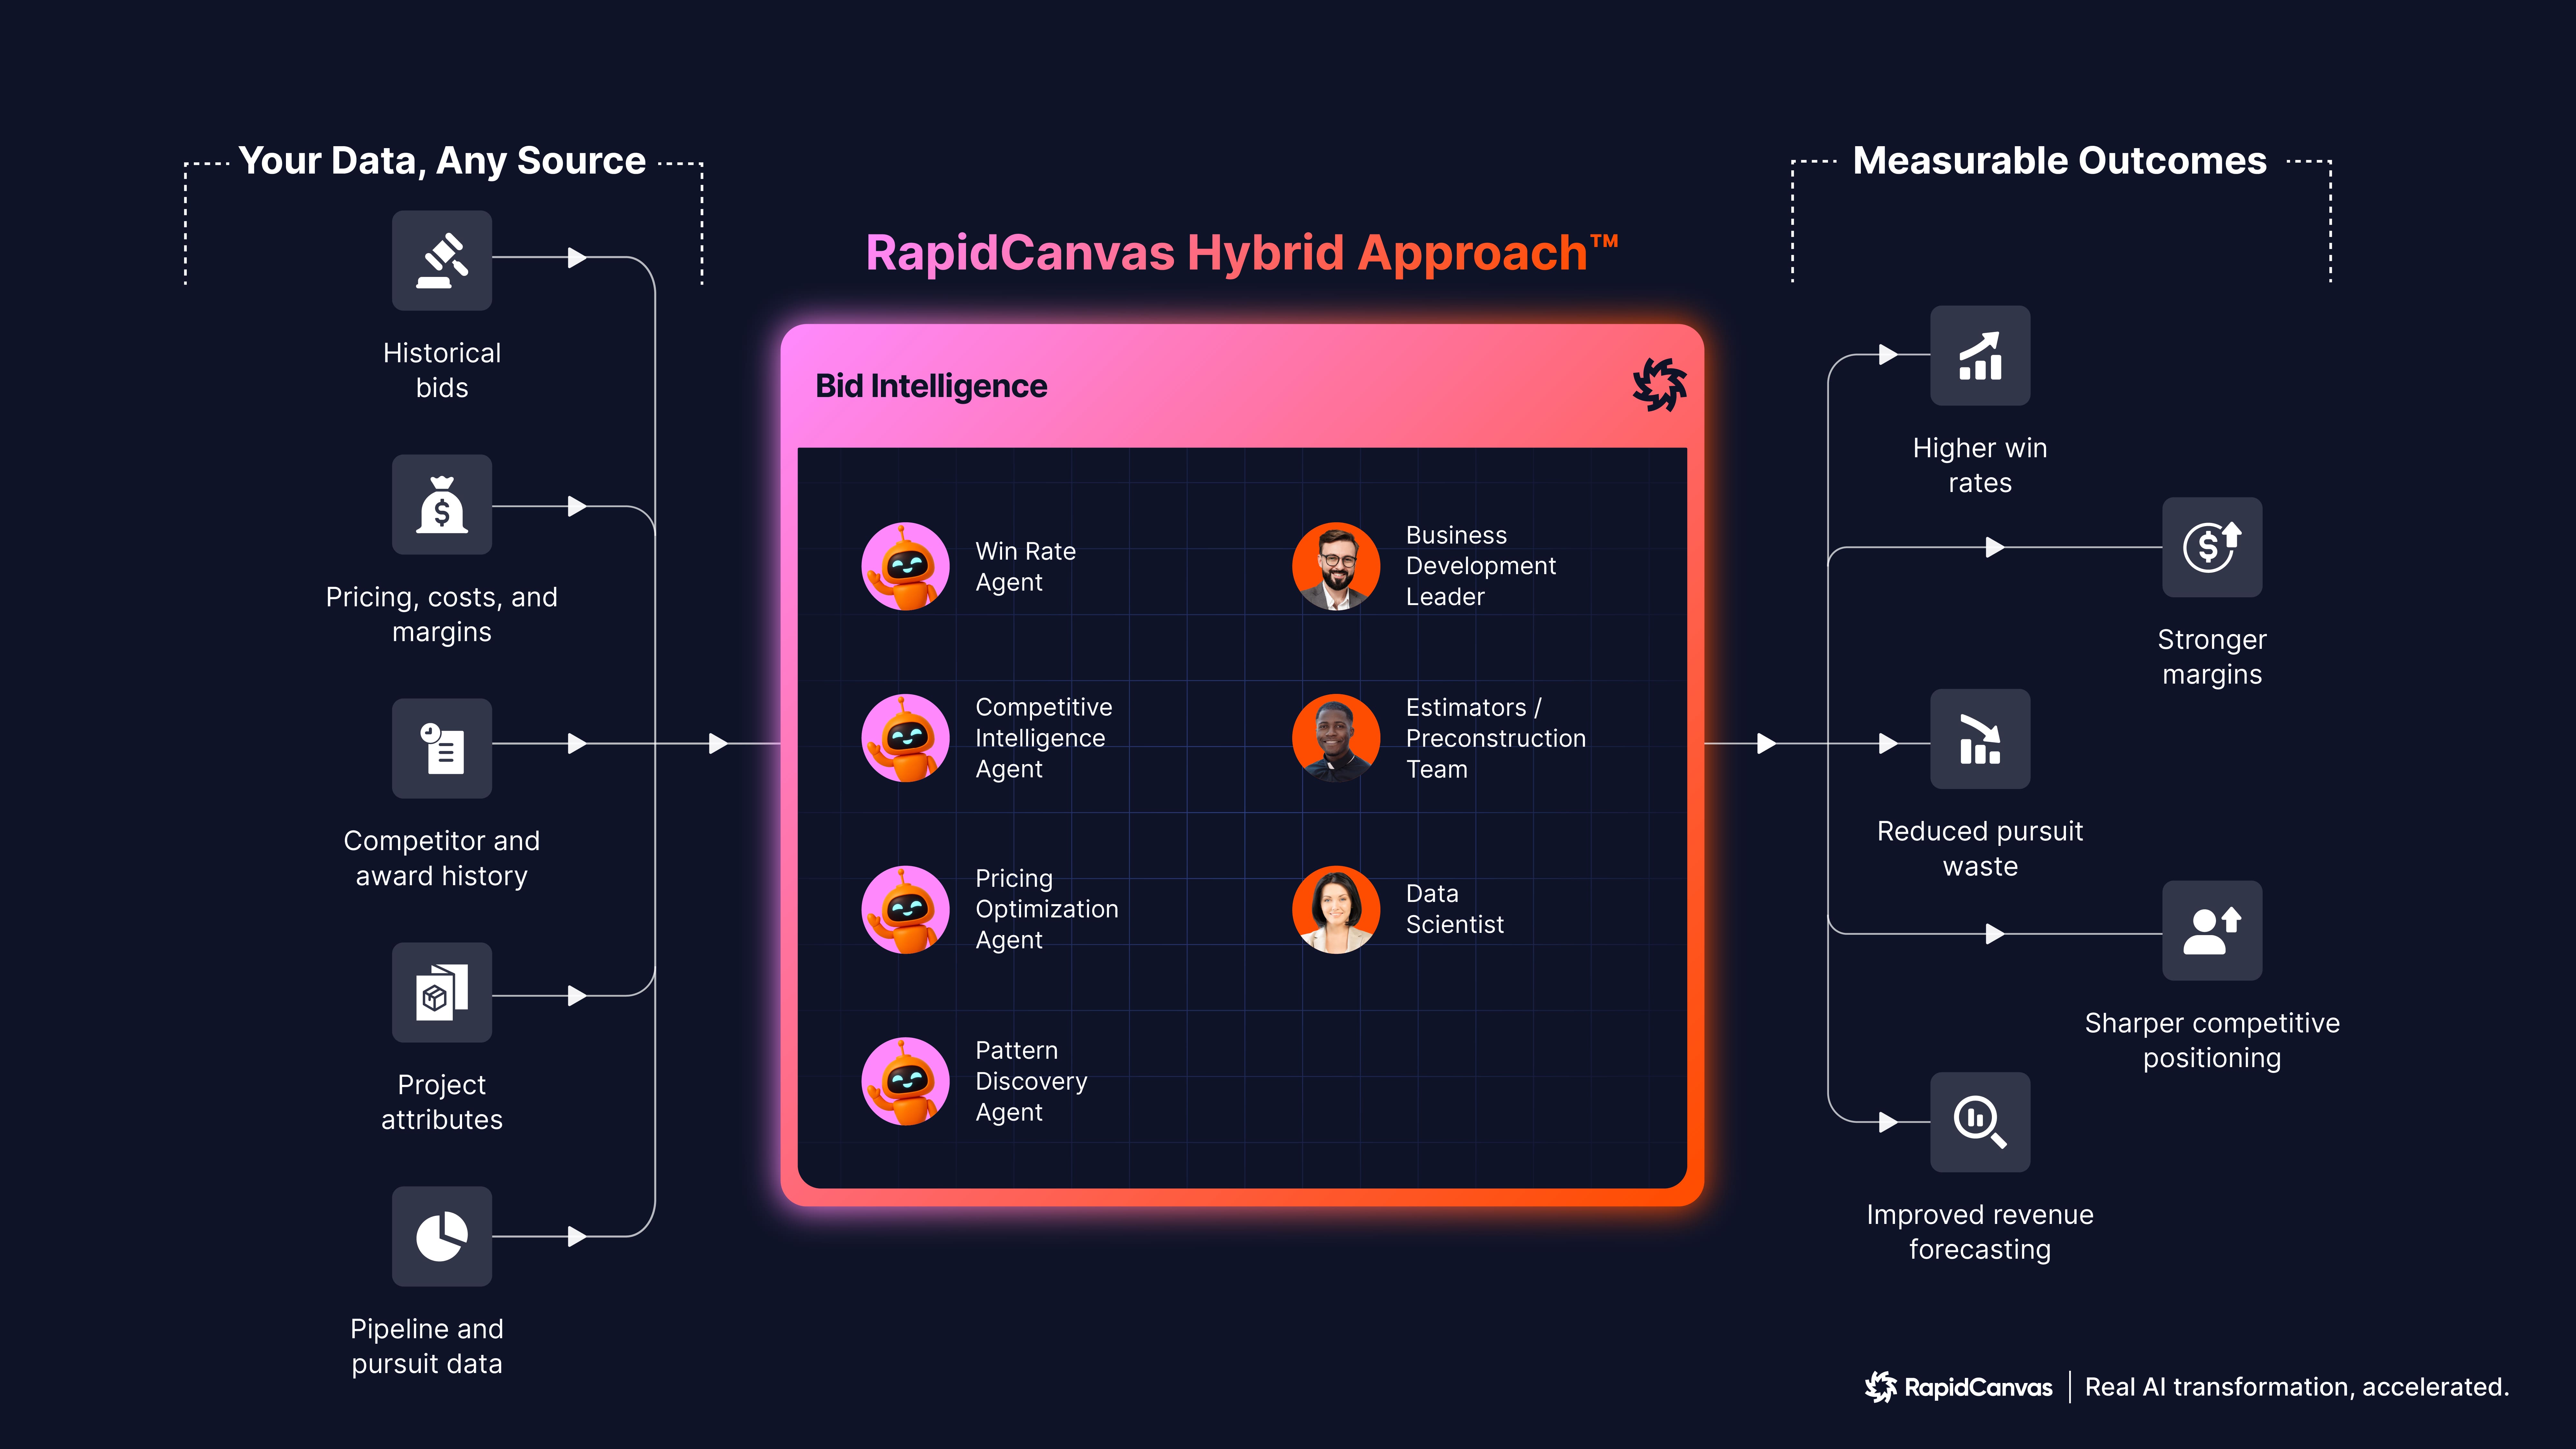This screenshot has height=1449, width=2576.
Task: Click the RapidCanvas logo in the footer
Action: 1958,1387
